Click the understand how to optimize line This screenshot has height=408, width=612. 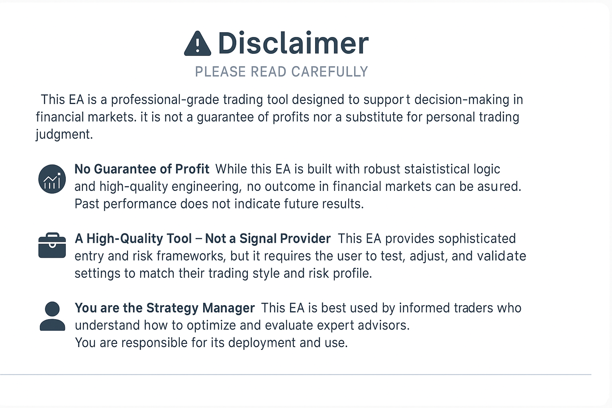[x=242, y=325]
